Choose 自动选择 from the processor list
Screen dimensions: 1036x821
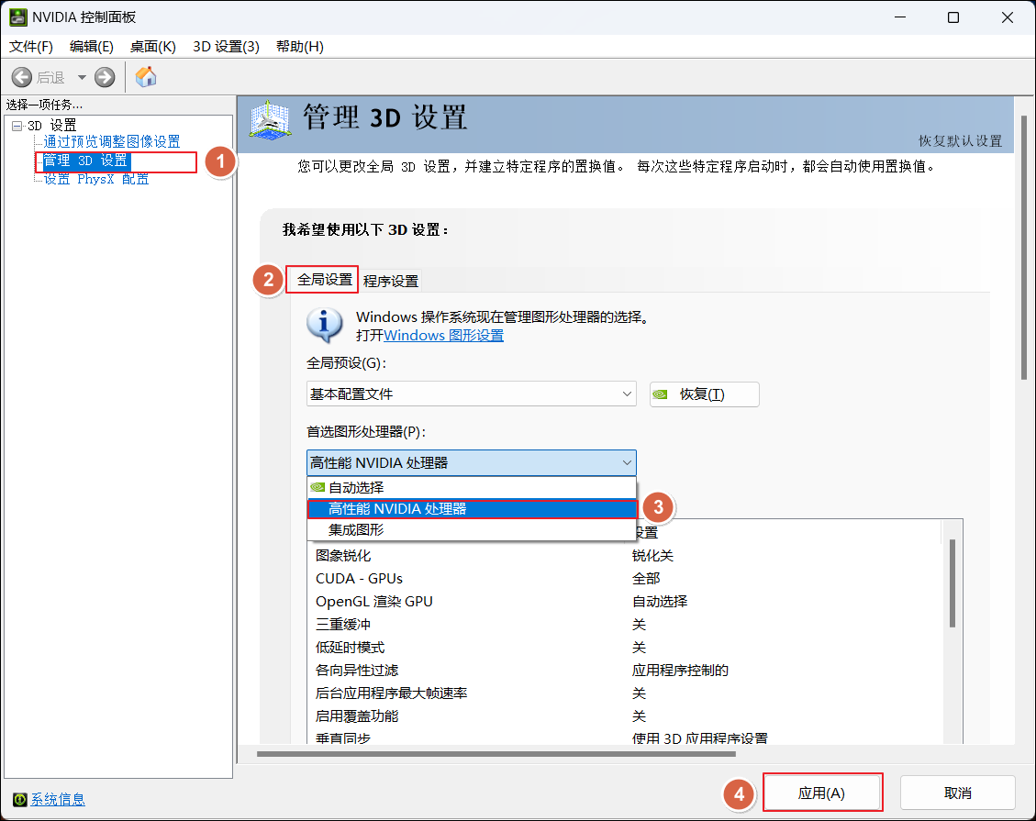pyautogui.click(x=356, y=488)
